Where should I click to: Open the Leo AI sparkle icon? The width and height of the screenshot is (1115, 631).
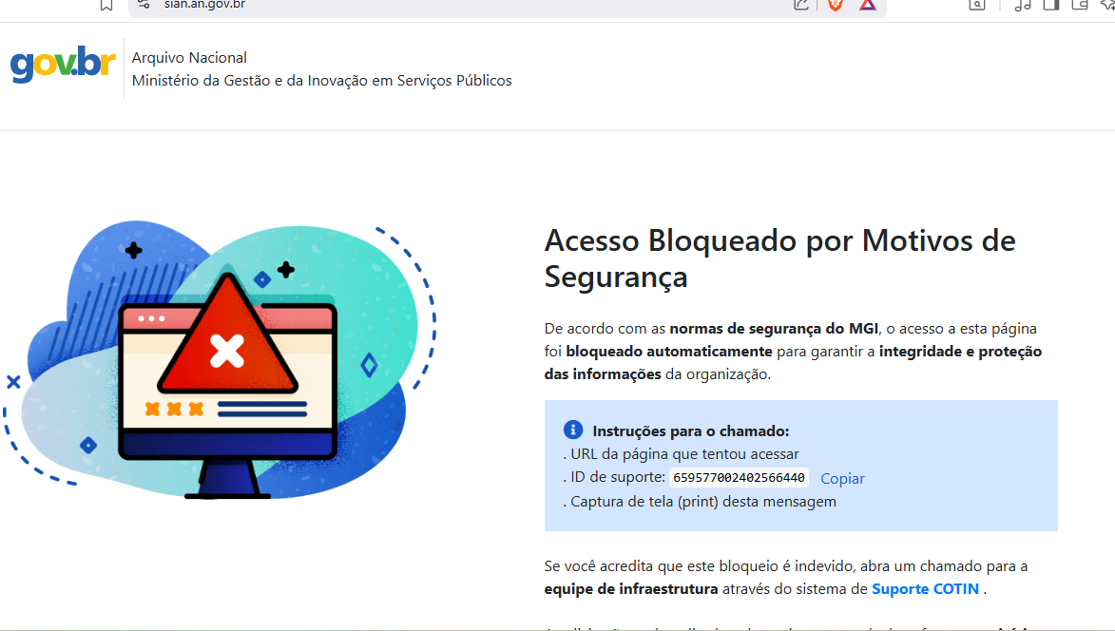[1106, 5]
